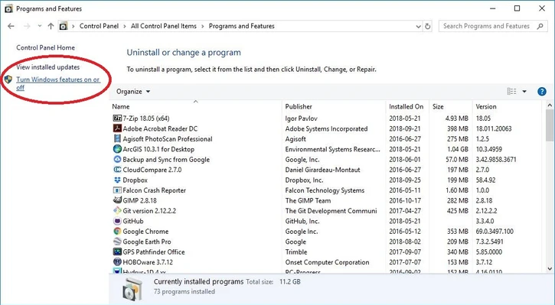Open Control Panel Home link
555x305 pixels.
coord(45,47)
